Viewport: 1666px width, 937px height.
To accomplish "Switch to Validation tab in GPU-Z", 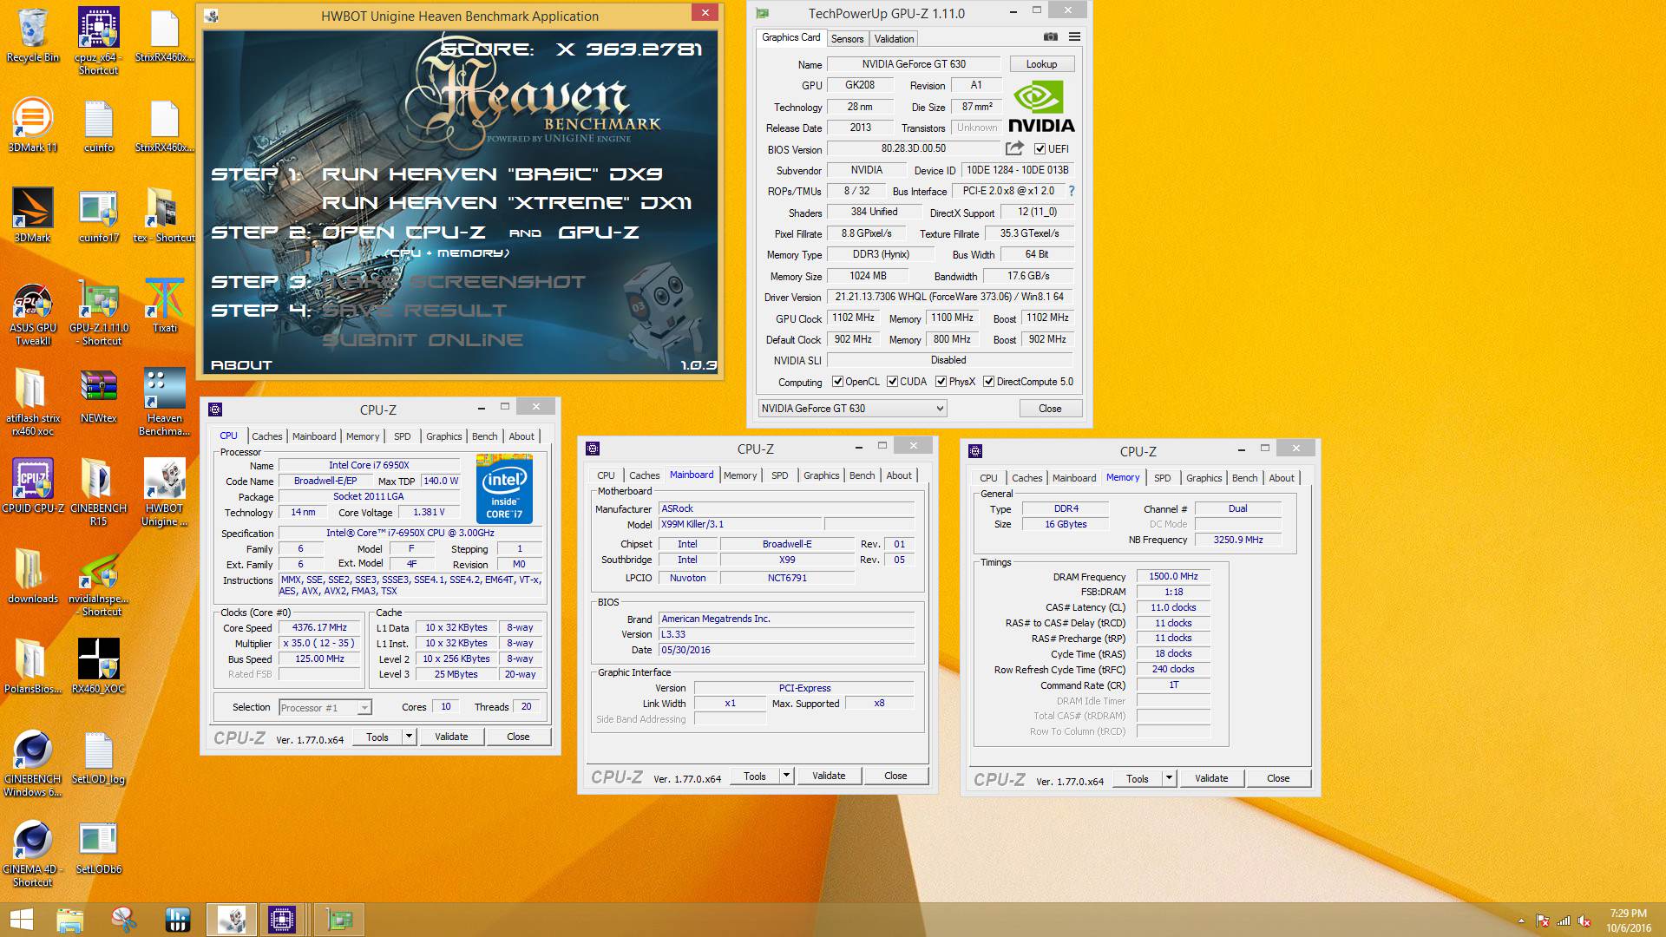I will point(894,39).
